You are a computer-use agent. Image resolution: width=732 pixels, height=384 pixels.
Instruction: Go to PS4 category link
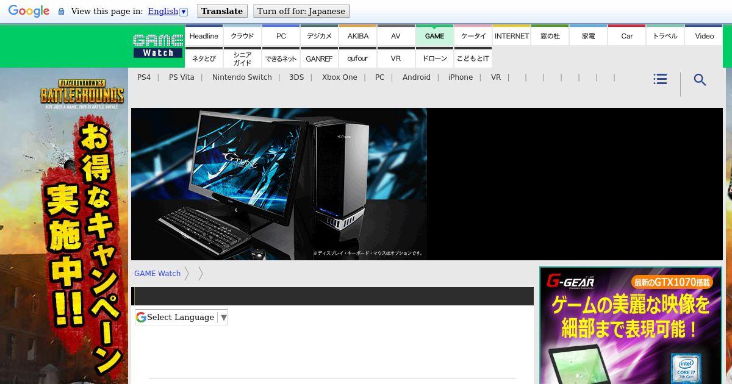144,77
